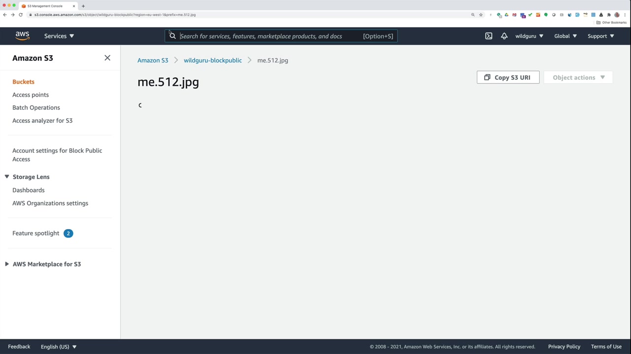Image resolution: width=631 pixels, height=354 pixels.
Task: Open the Object actions dropdown
Action: pyautogui.click(x=578, y=77)
